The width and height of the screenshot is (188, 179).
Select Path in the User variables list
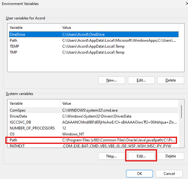pyautogui.click(x=13, y=40)
